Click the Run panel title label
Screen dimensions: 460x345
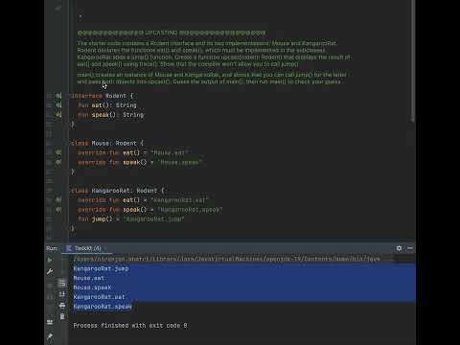[x=52, y=248]
